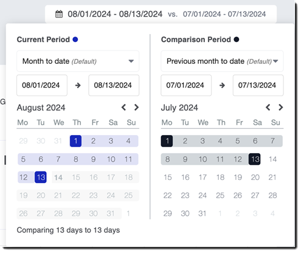Select August 1 in current period calendar
Viewport: 304px width, 256px height.
point(75,141)
